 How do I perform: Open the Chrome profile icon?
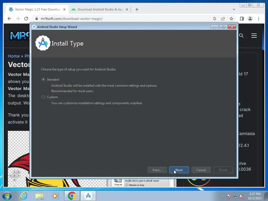pyautogui.click(x=250, y=19)
